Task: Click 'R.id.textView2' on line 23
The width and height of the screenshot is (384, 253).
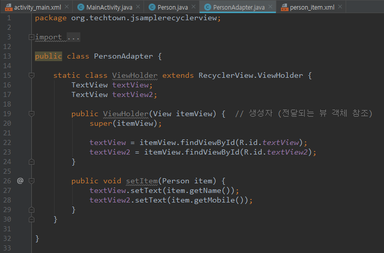Action: coord(276,152)
